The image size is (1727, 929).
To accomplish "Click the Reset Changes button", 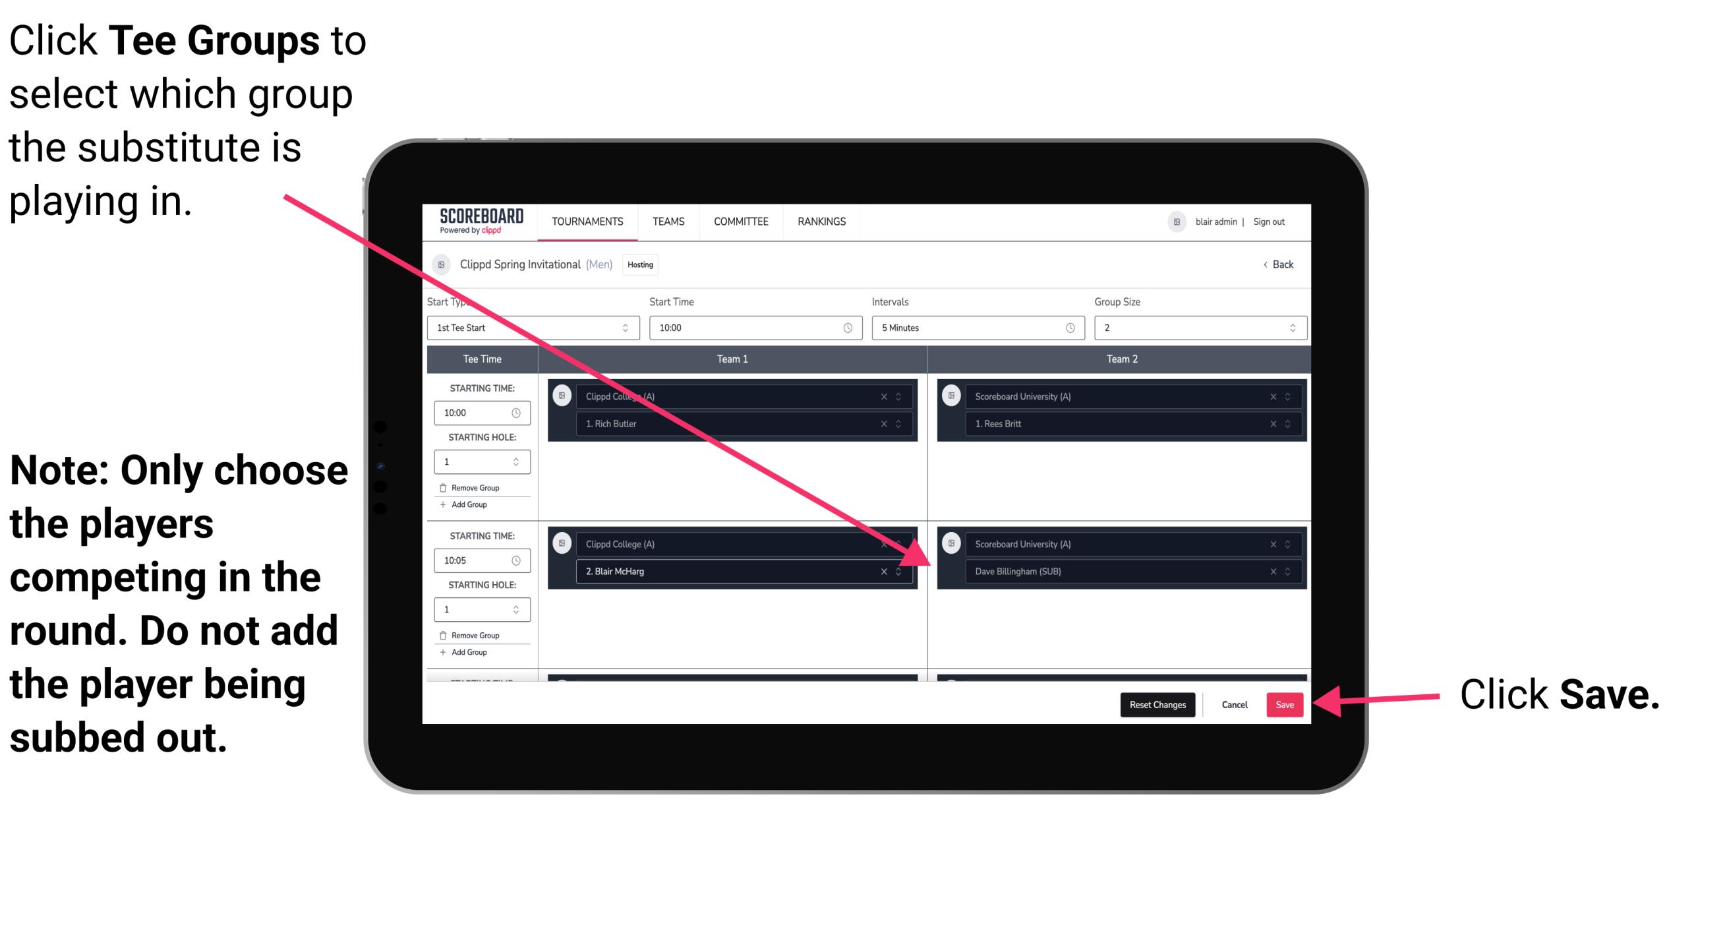I will pos(1155,705).
